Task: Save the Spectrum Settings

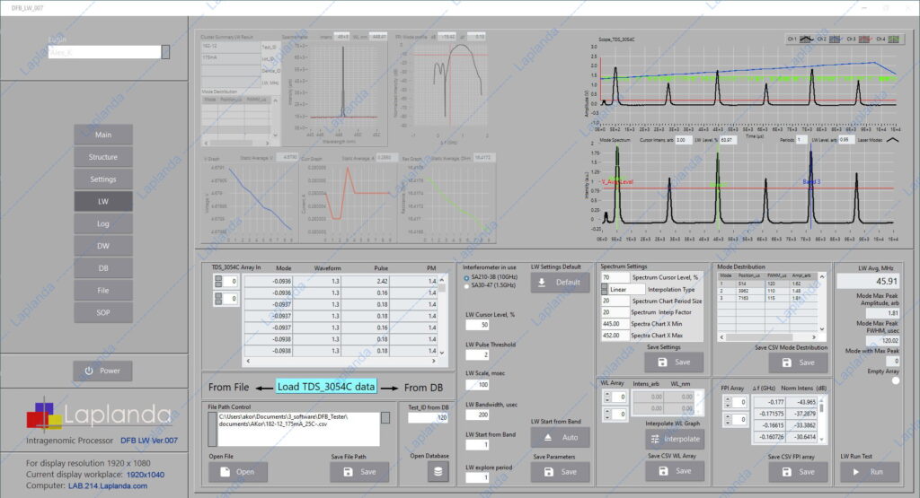Action: (x=674, y=362)
